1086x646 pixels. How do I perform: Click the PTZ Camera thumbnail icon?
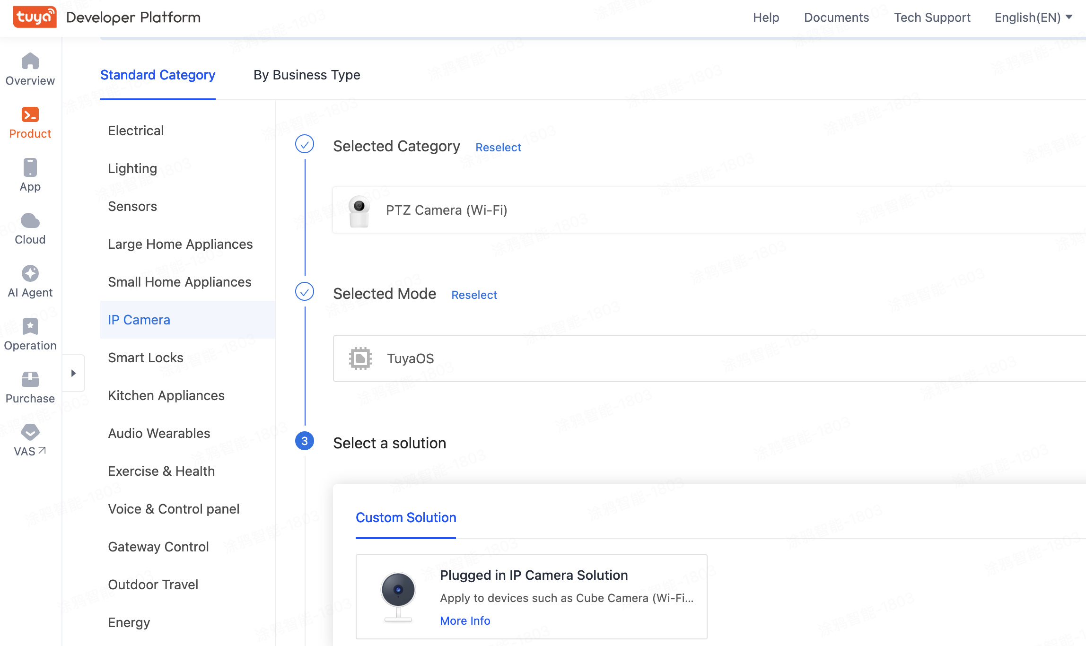pos(359,211)
